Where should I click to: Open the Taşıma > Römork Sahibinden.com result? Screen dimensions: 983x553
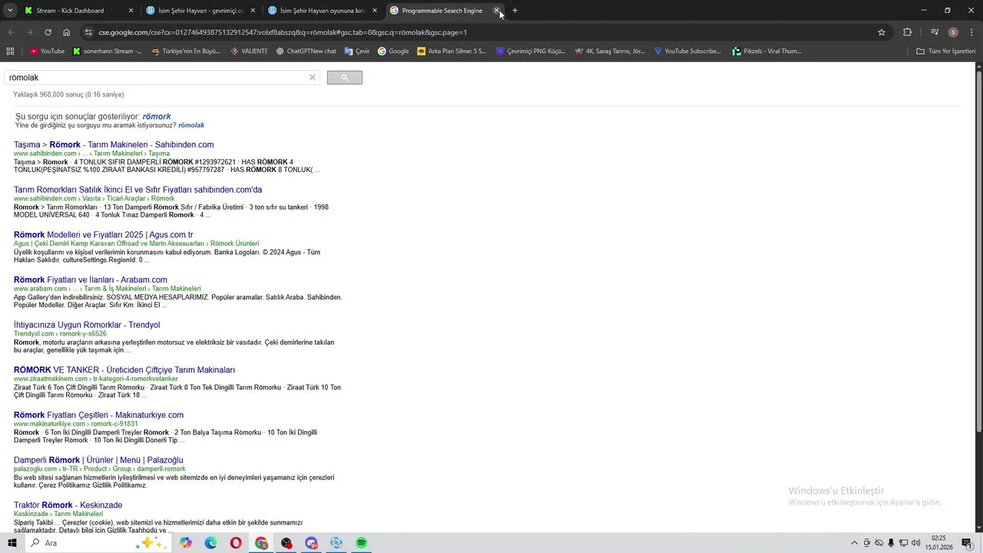tap(114, 144)
